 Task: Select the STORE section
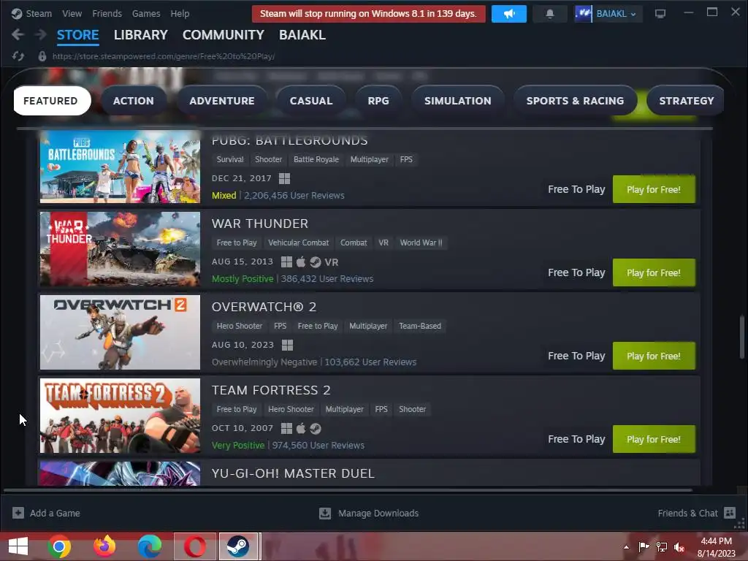coord(77,35)
